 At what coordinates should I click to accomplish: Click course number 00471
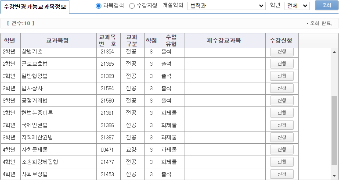tap(107, 150)
